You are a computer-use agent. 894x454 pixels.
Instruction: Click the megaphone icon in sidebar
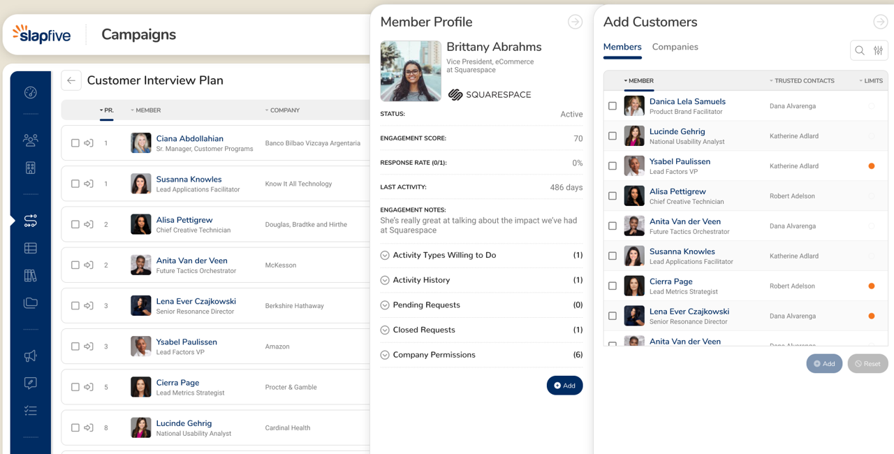[x=30, y=356]
